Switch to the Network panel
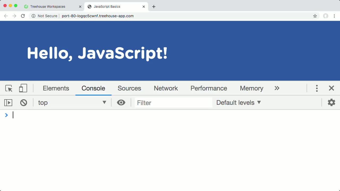 (x=165, y=88)
